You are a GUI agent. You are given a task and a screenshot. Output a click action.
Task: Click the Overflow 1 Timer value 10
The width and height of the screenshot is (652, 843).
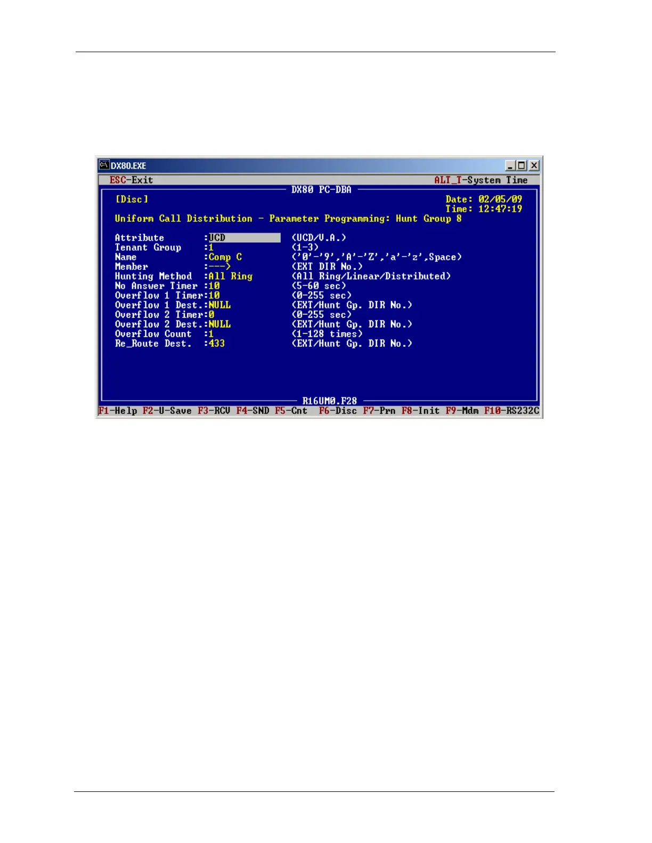214,295
